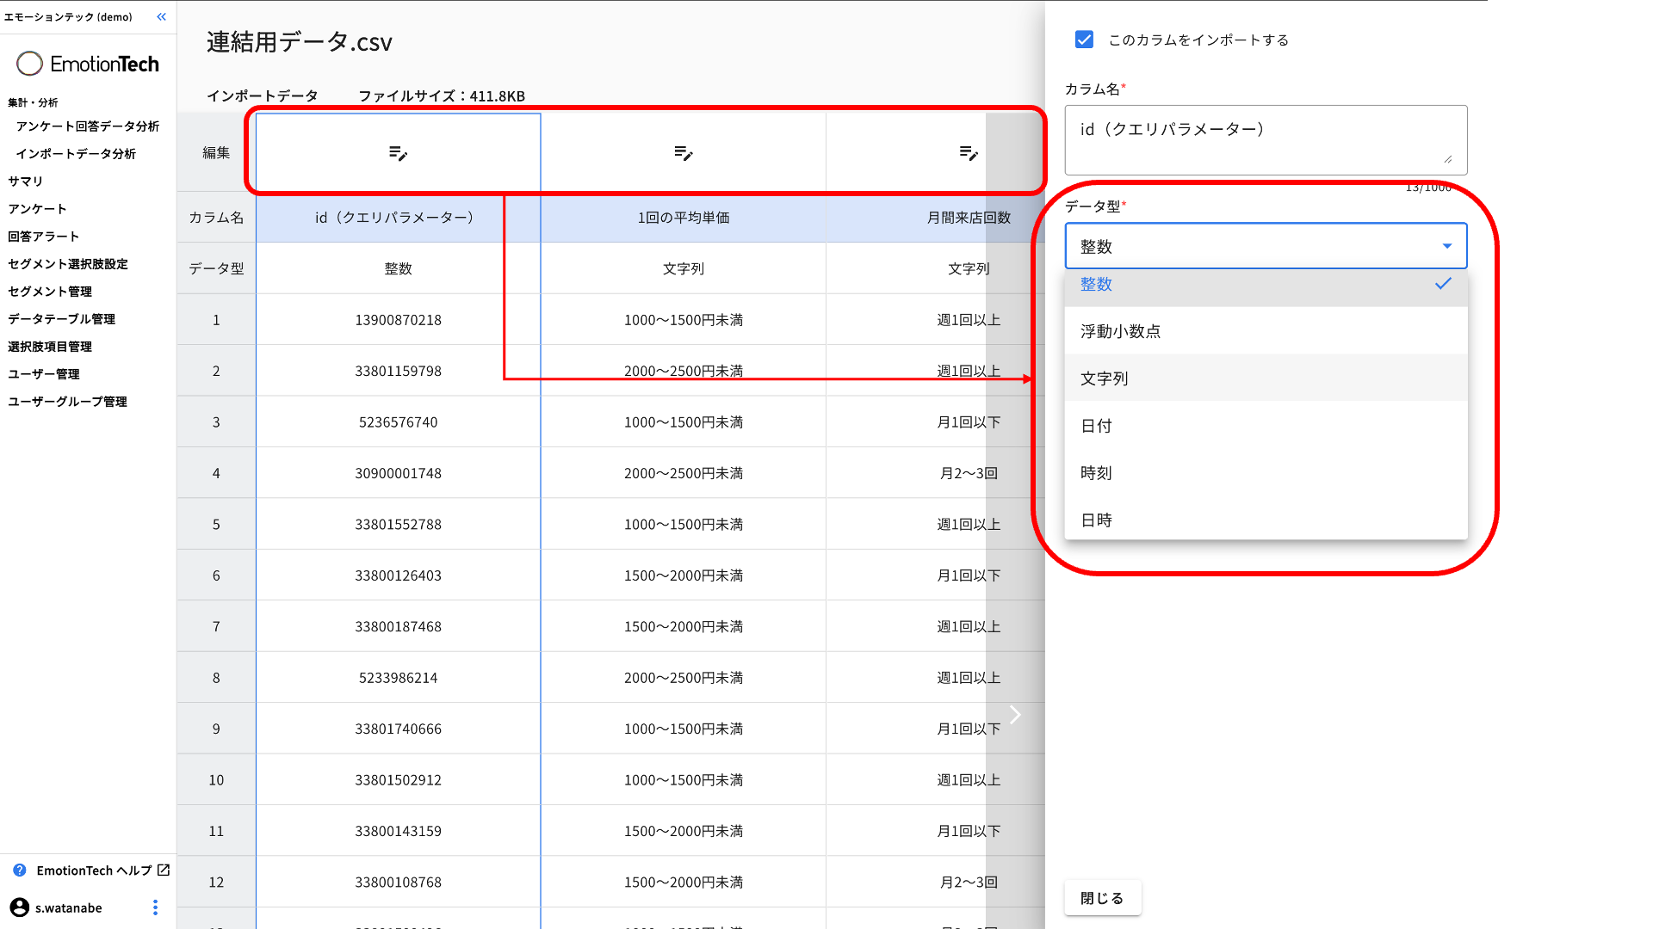
Task: Go to データテーブル管理 in sidebar
Action: [x=61, y=319]
